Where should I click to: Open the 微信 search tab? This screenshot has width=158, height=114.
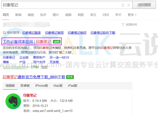pyautogui.click(x=31, y=15)
